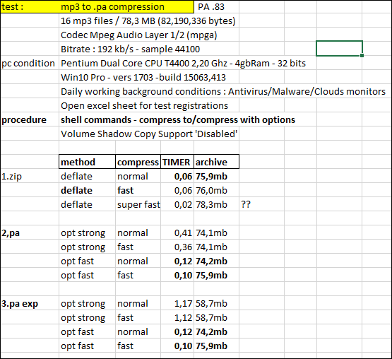
Task: Click the fill handle of selected cell
Action: (362, 55)
